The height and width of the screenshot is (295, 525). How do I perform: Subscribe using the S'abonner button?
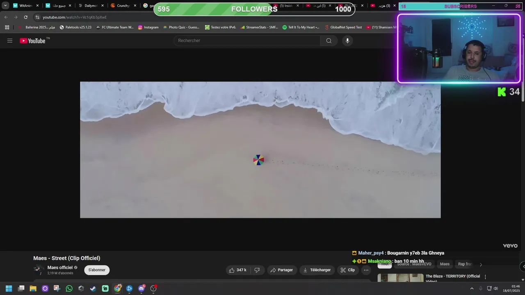97,270
